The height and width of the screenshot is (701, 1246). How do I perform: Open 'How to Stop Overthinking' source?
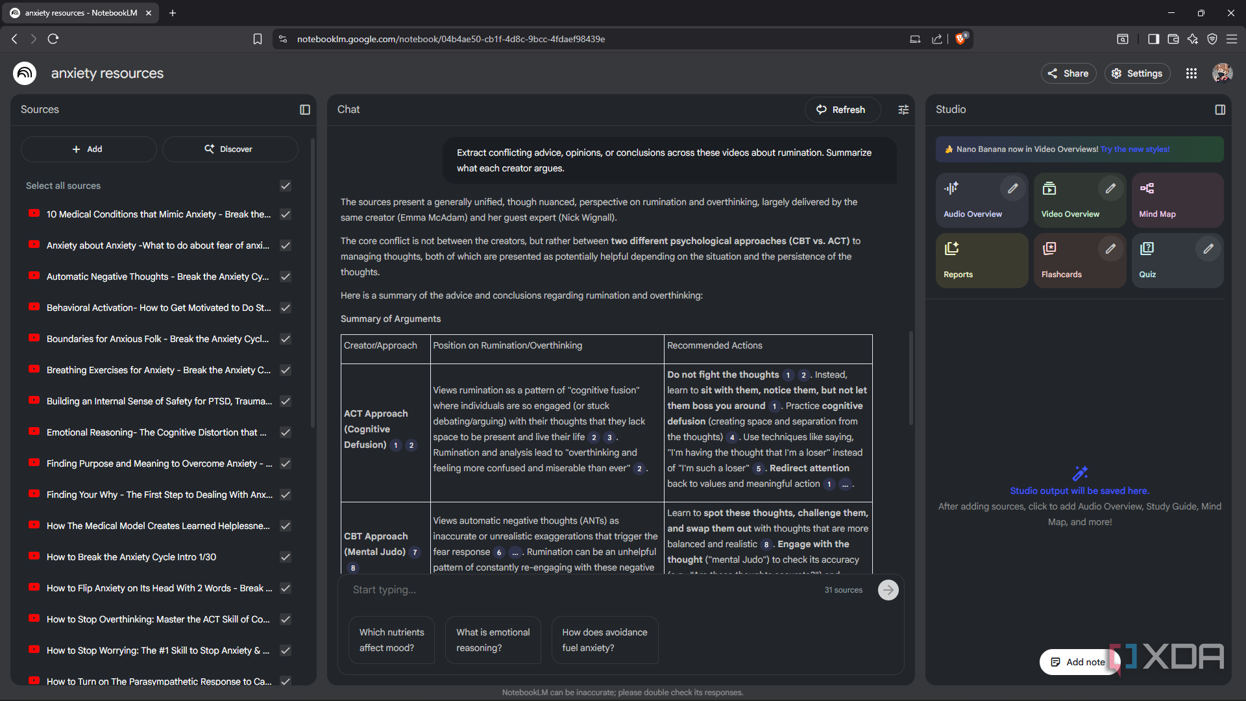coord(158,619)
